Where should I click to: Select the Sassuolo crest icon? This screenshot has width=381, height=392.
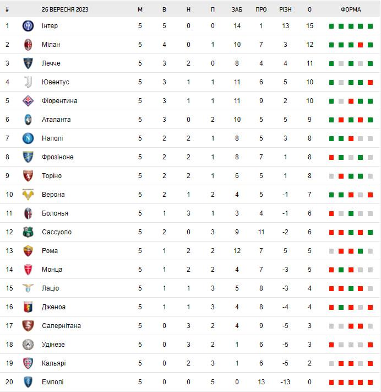28,232
